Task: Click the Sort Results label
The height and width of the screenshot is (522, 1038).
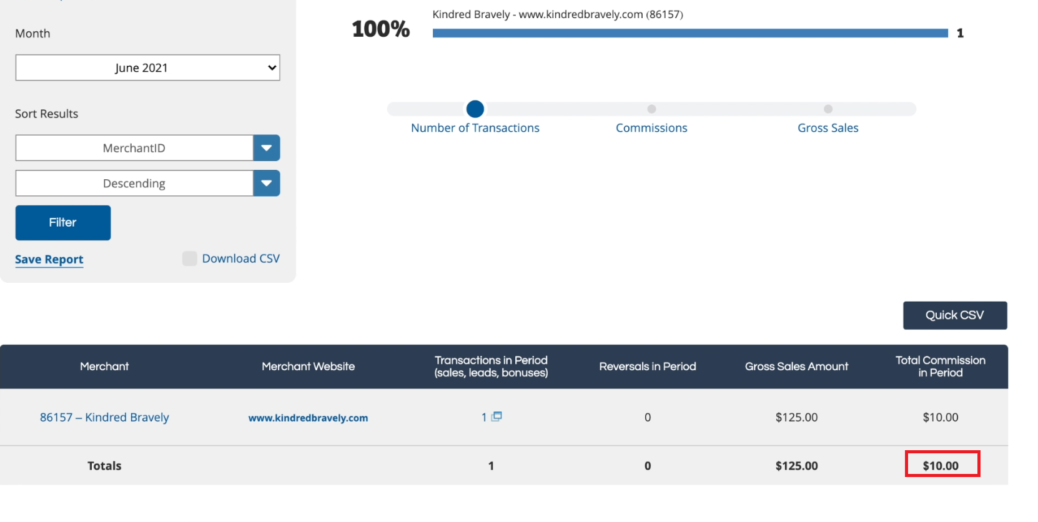Action: point(47,114)
